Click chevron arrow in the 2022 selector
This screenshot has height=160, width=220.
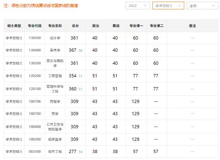pyautogui.click(x=145, y=6)
